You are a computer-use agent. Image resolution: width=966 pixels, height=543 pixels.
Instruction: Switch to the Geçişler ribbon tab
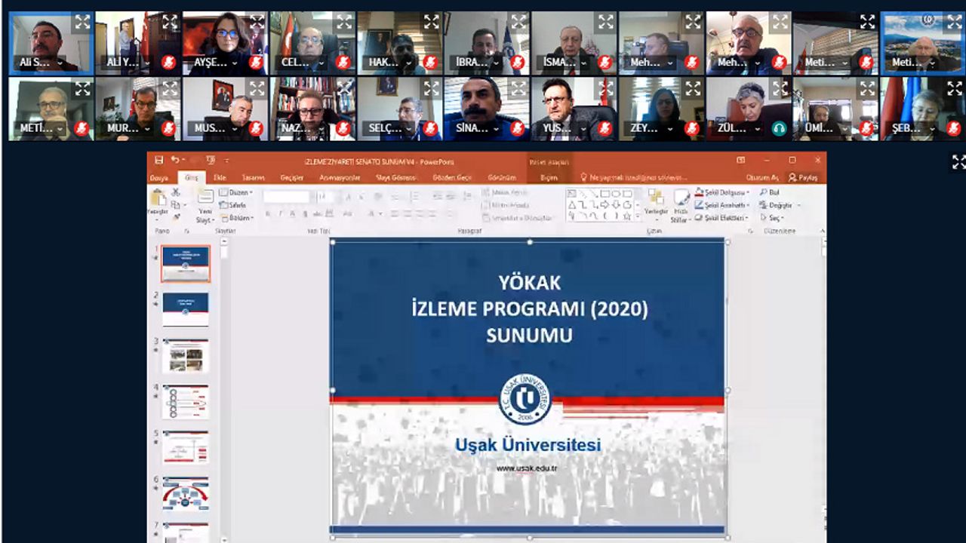[292, 178]
